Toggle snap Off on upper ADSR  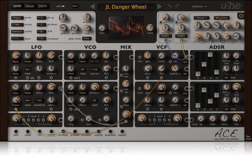226,78
